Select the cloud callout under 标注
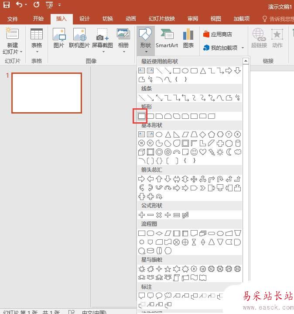The width and height of the screenshot is (294, 314). pyautogui.click(x=168, y=296)
